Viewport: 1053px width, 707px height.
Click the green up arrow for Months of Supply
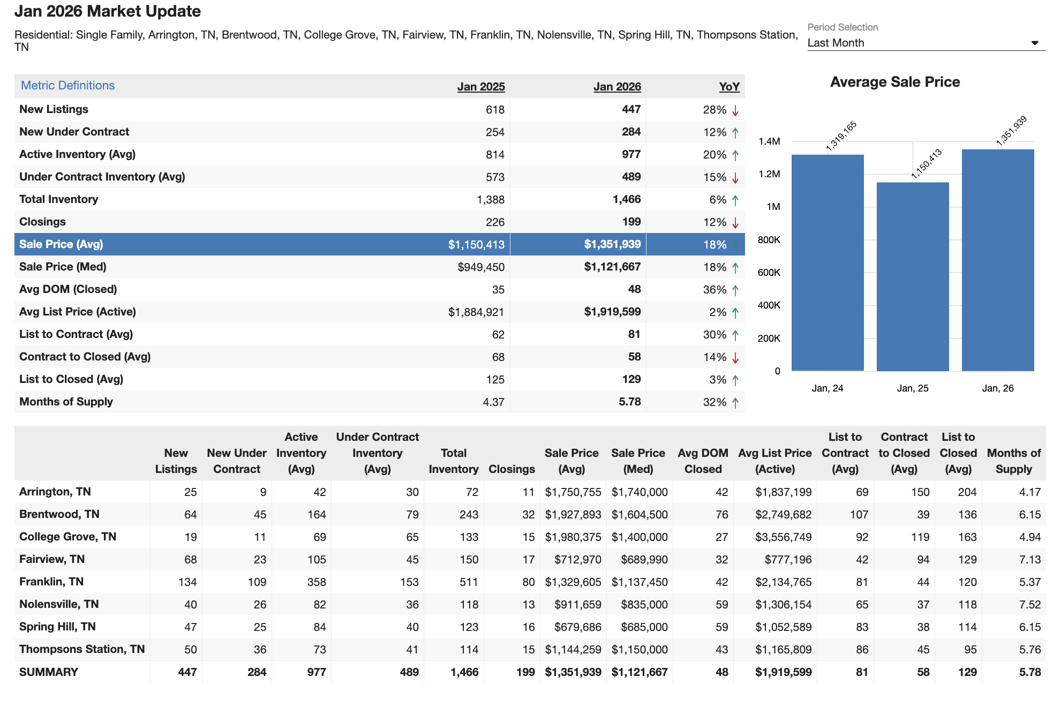735,403
